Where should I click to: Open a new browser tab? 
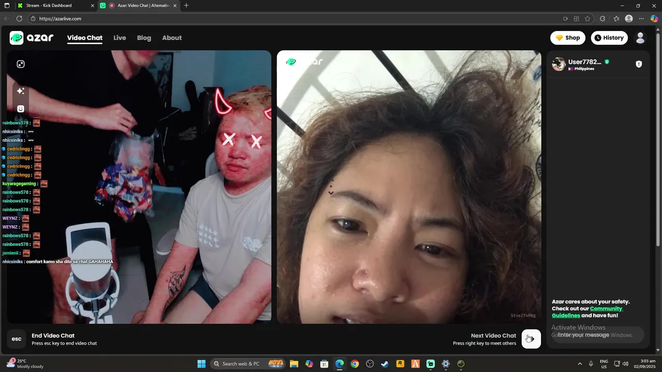(x=186, y=6)
